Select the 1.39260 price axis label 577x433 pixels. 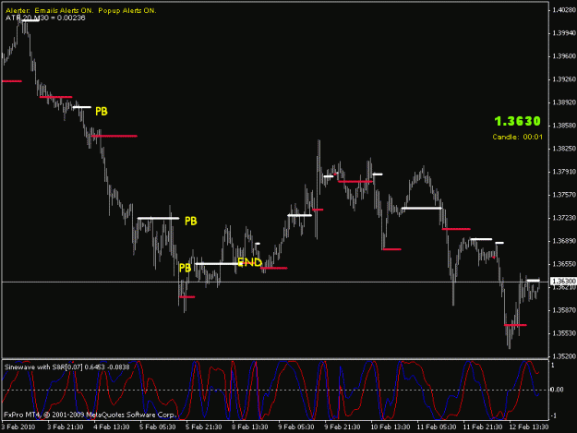click(x=564, y=79)
